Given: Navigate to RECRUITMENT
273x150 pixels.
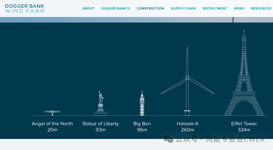Looking at the screenshot, I should (x=215, y=8).
